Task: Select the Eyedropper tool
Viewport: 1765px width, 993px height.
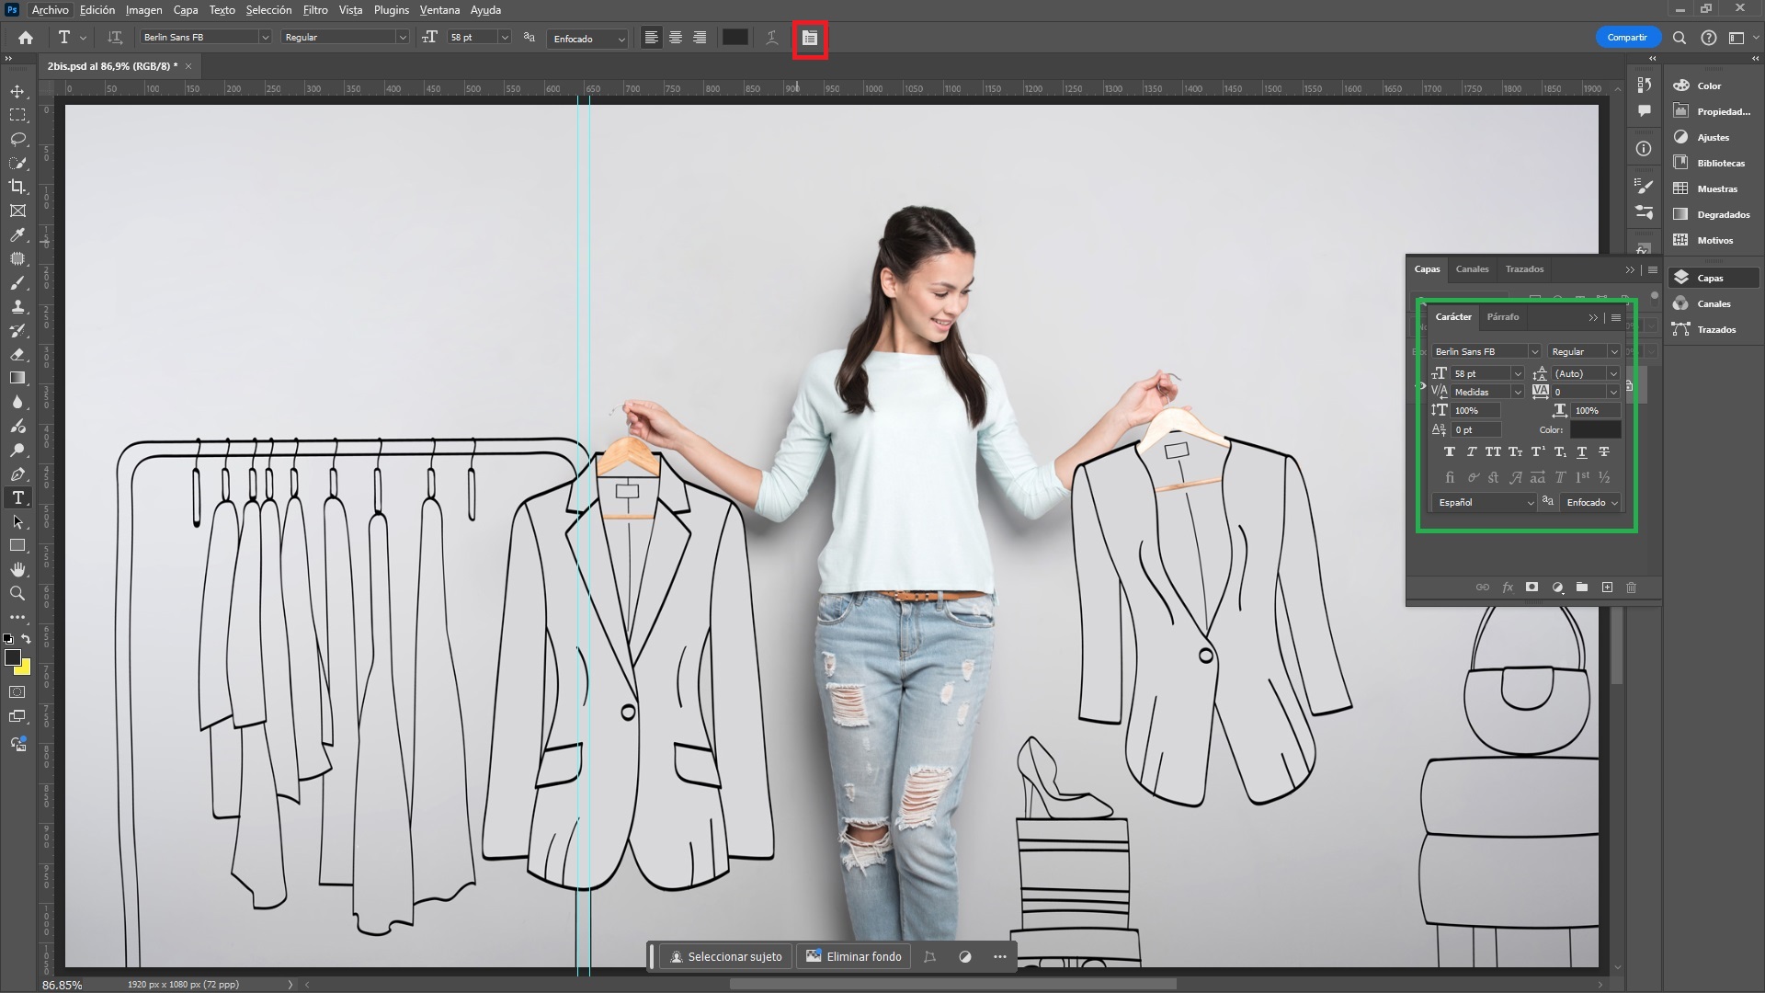Action: (x=17, y=234)
